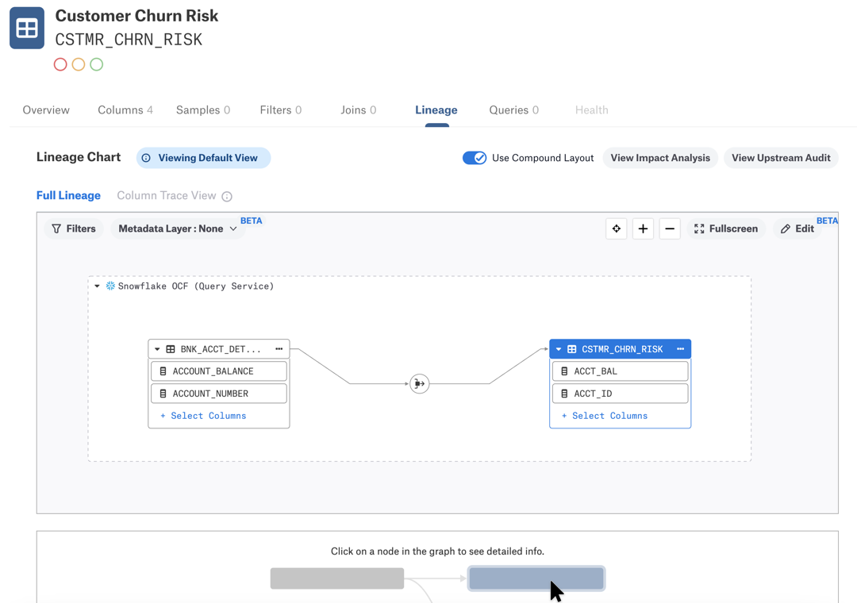Click the blue highlighted node in the help illustration
857x603 pixels.
click(536, 578)
